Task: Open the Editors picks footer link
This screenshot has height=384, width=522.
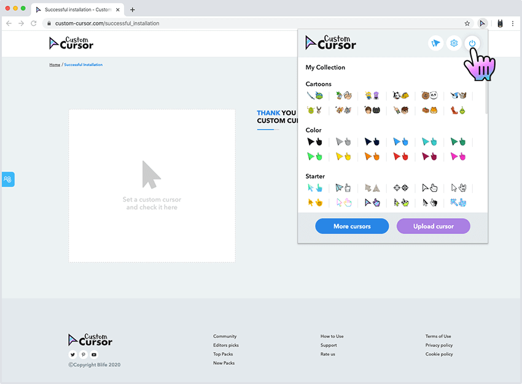Action: coord(226,345)
